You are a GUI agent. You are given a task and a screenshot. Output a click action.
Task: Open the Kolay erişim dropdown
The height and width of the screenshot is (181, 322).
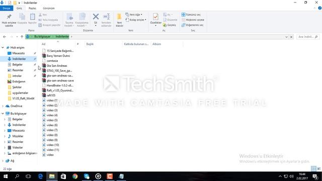coord(136,20)
